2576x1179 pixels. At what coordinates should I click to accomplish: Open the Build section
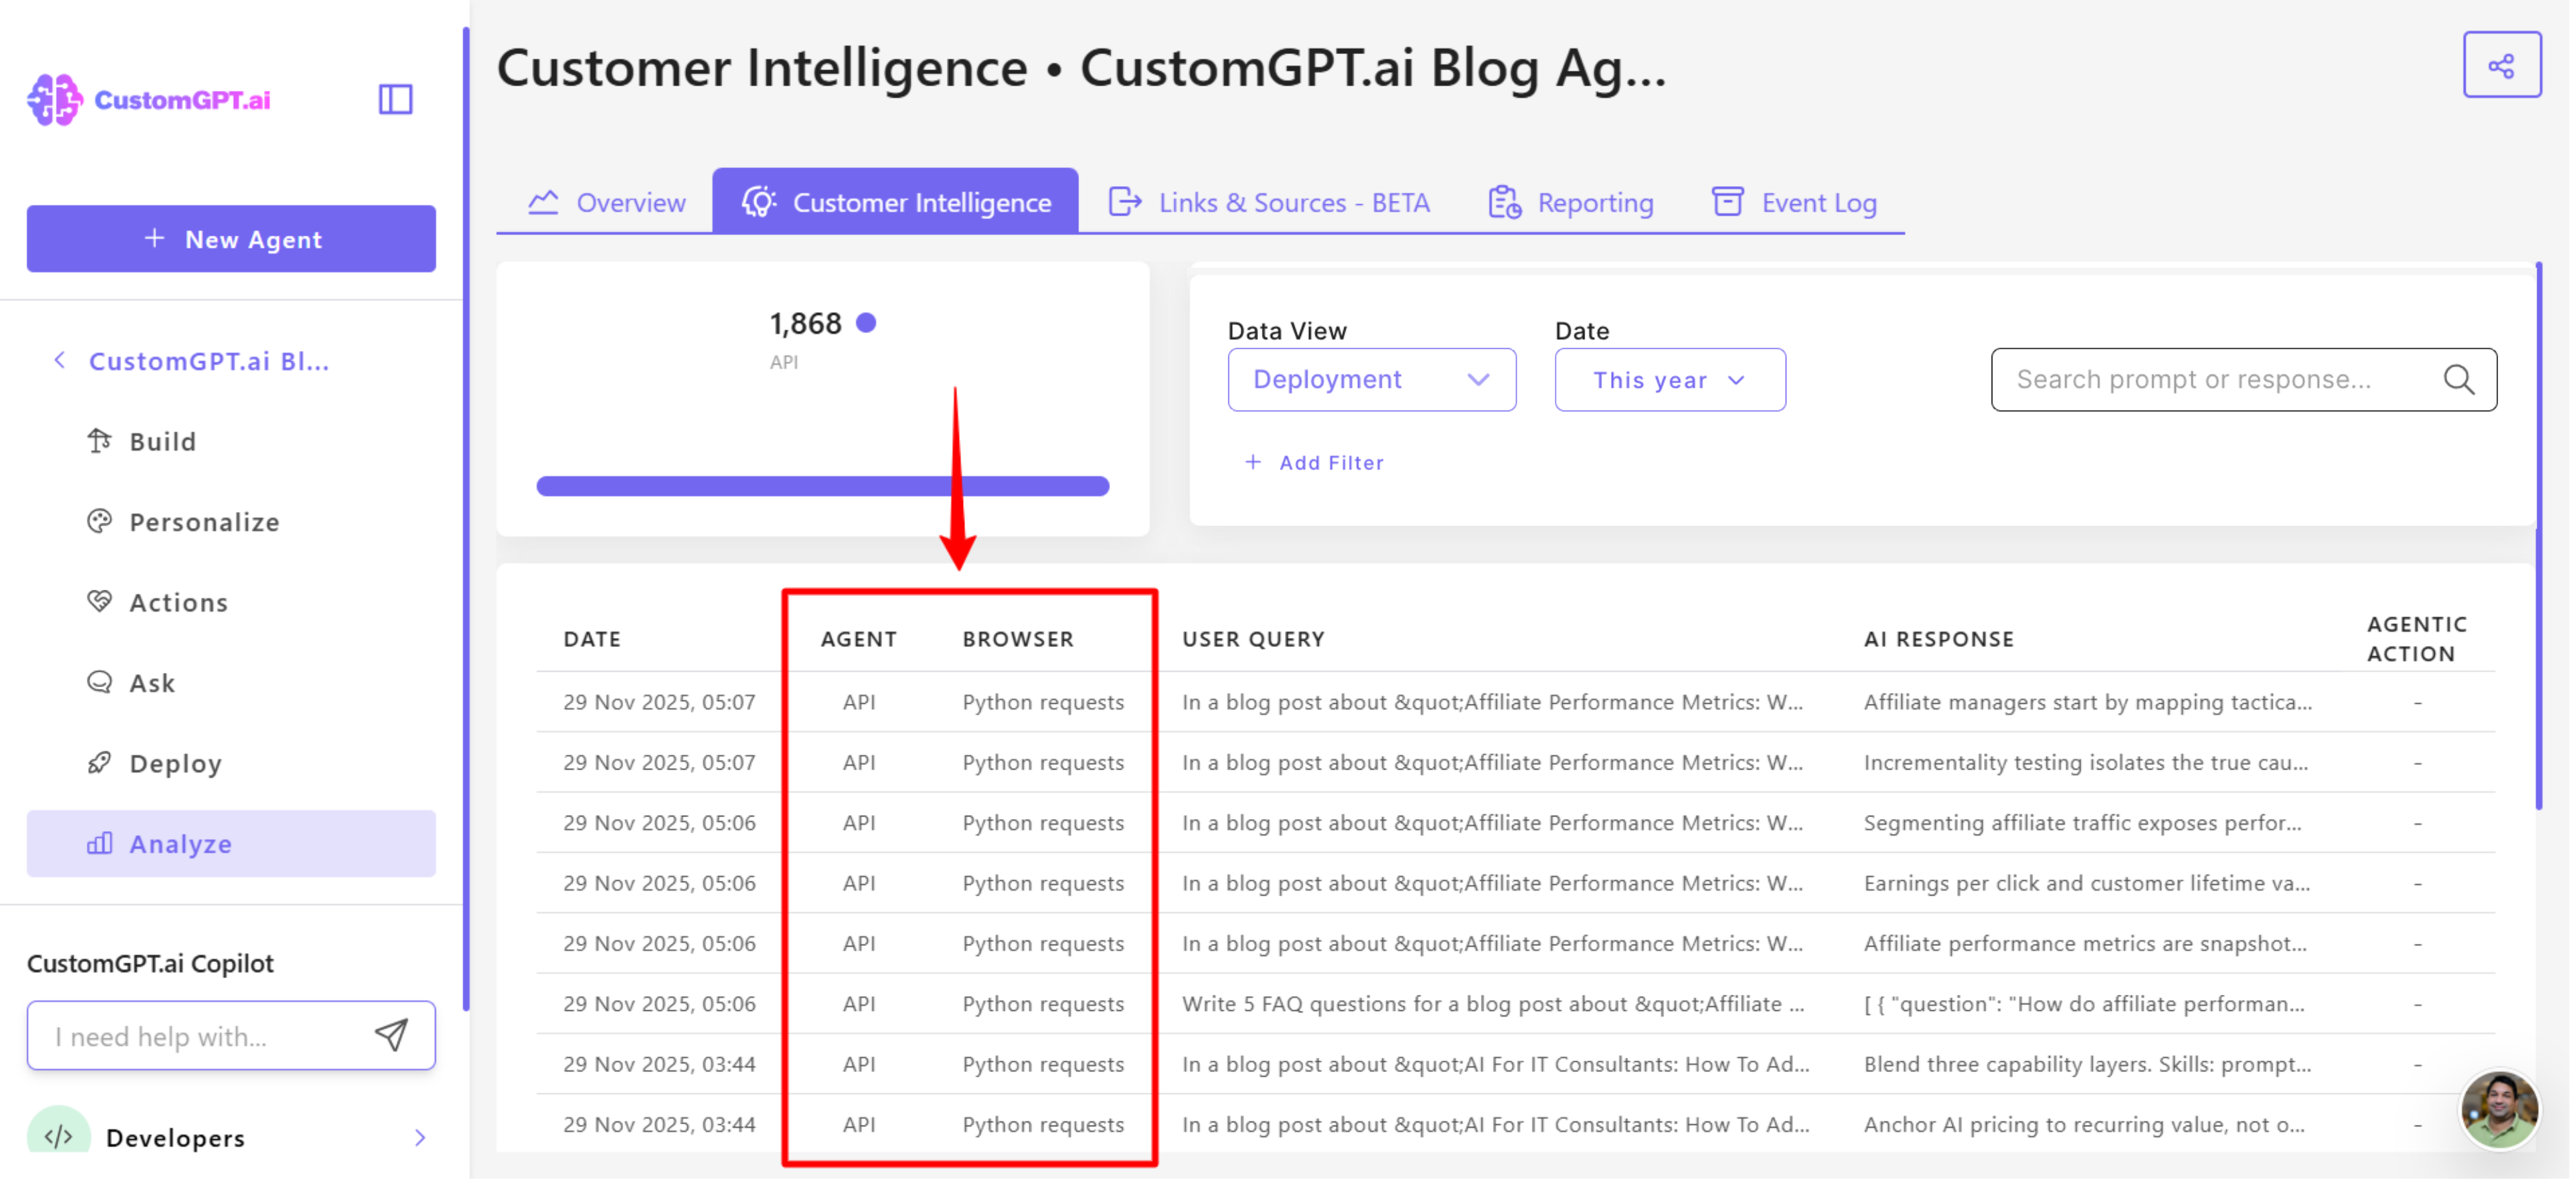[162, 441]
